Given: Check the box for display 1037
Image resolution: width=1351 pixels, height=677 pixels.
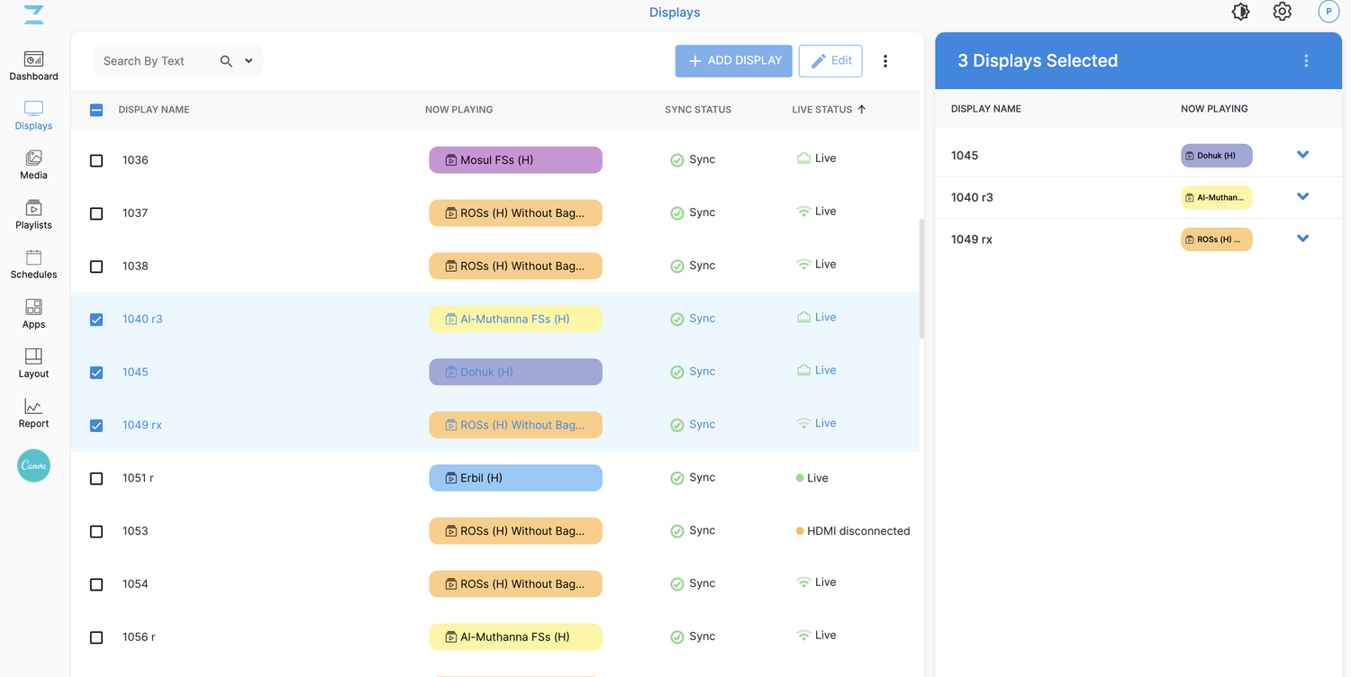Looking at the screenshot, I should 96,213.
